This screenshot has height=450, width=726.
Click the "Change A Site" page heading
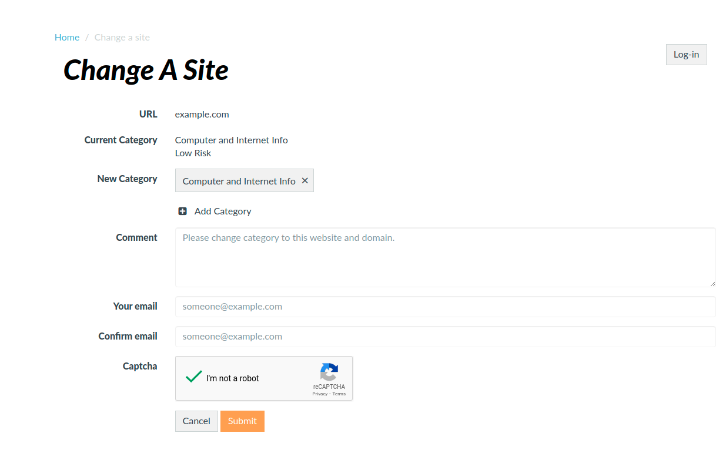click(146, 70)
